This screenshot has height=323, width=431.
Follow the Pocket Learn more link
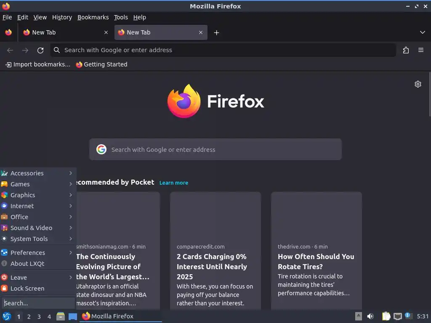[174, 183]
